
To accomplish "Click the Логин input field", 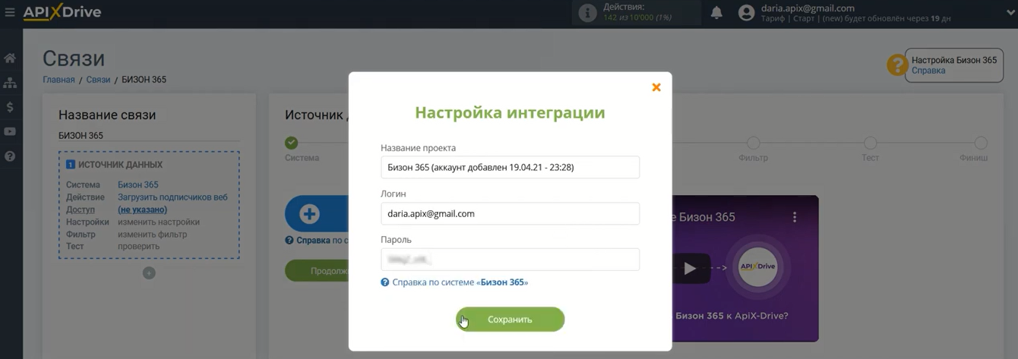I will (510, 213).
